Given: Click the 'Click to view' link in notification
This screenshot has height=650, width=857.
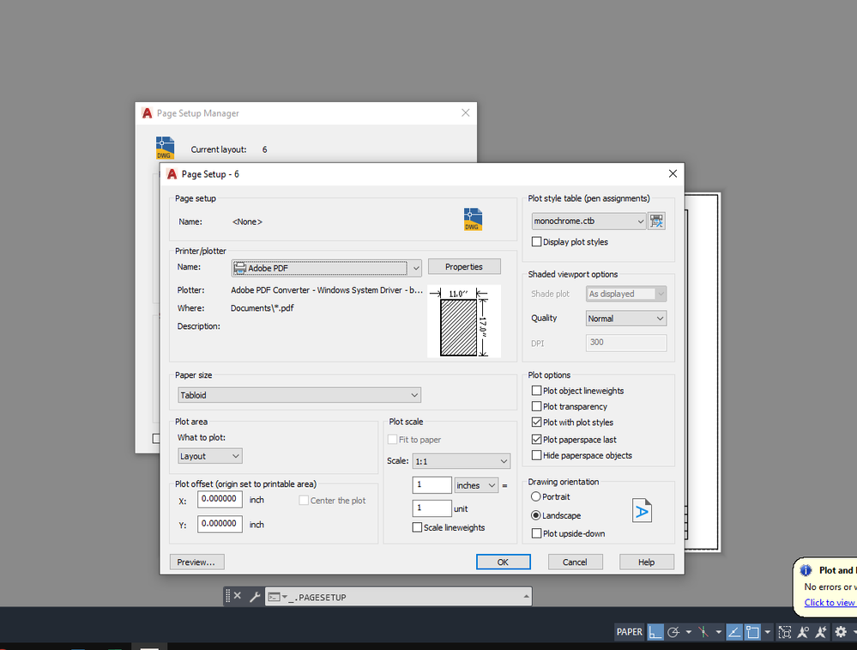Looking at the screenshot, I should pyautogui.click(x=830, y=603).
